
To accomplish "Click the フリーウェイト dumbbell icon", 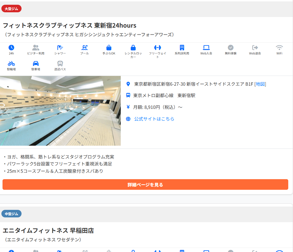I will (157, 47).
